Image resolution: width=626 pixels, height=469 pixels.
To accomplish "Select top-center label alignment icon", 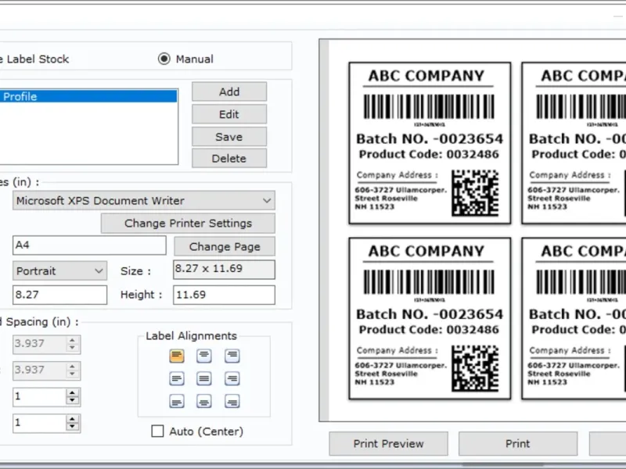I will [x=204, y=356].
